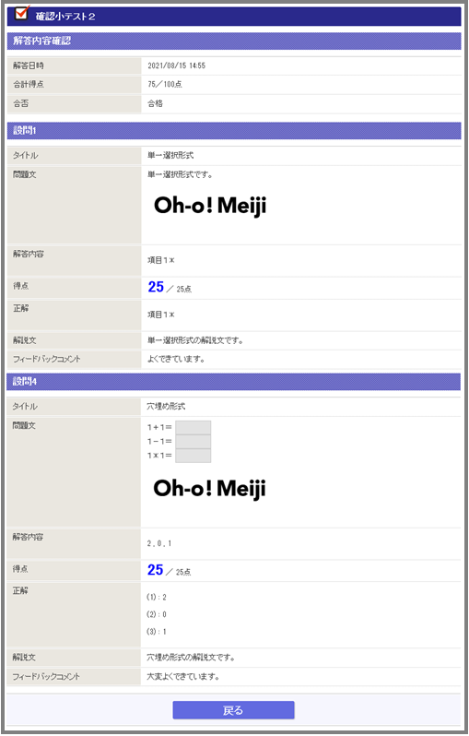
Task: Click the 設問1 section header
Action: pos(234,130)
